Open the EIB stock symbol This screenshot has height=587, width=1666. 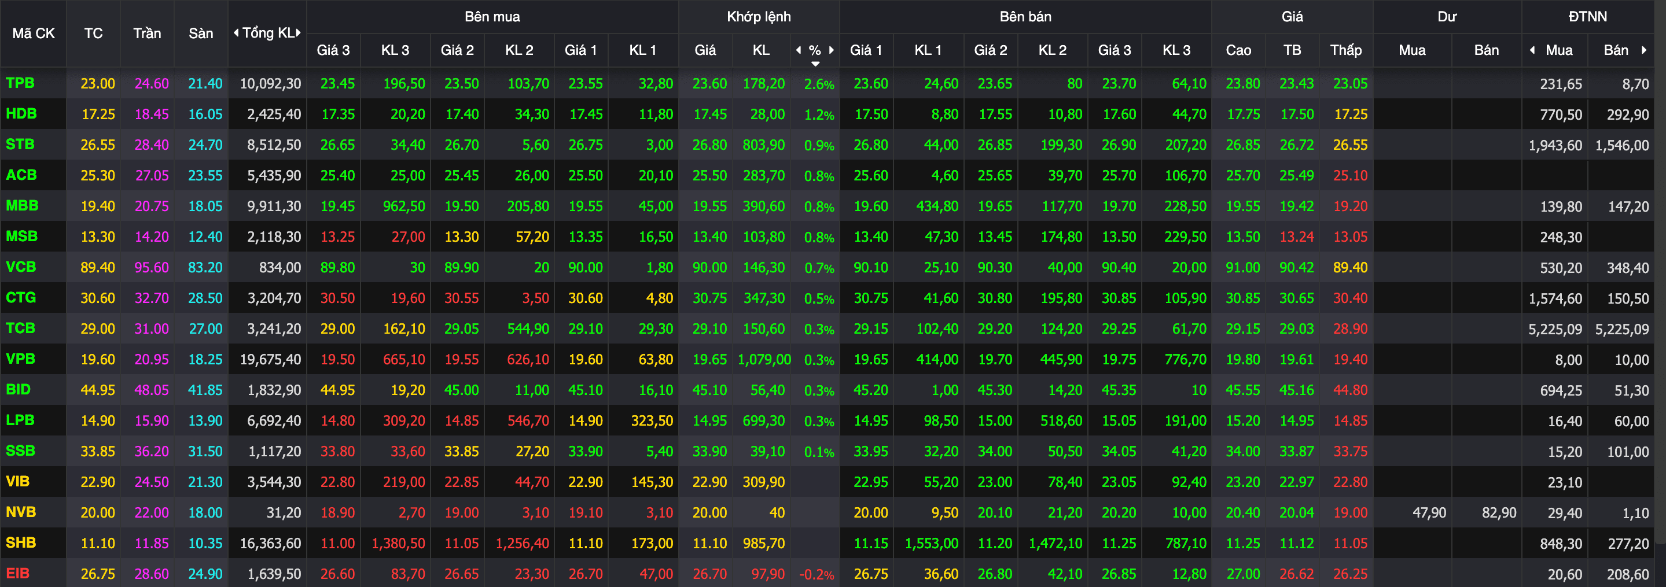[17, 573]
